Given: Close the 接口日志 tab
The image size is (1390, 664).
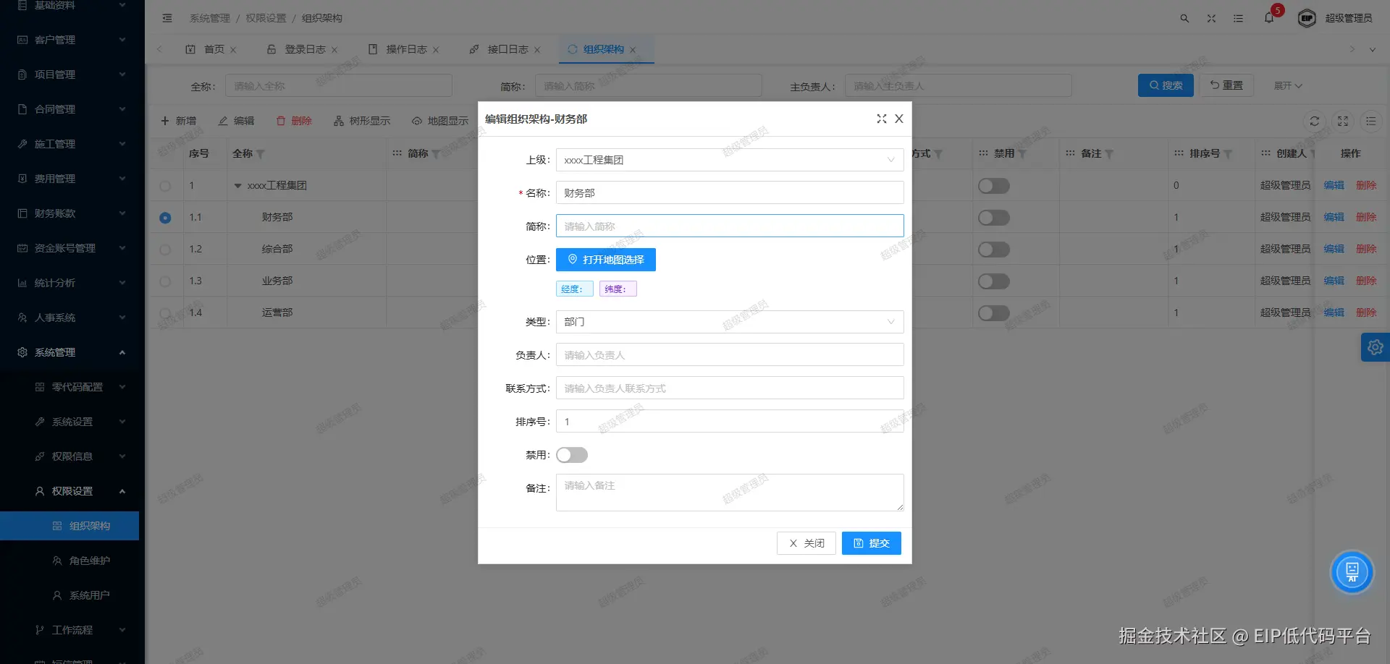Looking at the screenshot, I should 537,50.
